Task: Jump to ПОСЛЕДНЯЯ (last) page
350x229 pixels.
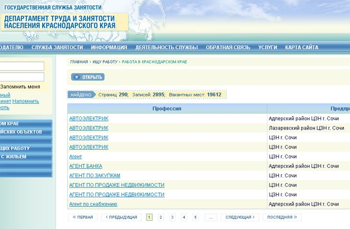Action: 282,217
